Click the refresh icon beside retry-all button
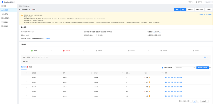This screenshot has width=213, height=104. pos(210,68)
